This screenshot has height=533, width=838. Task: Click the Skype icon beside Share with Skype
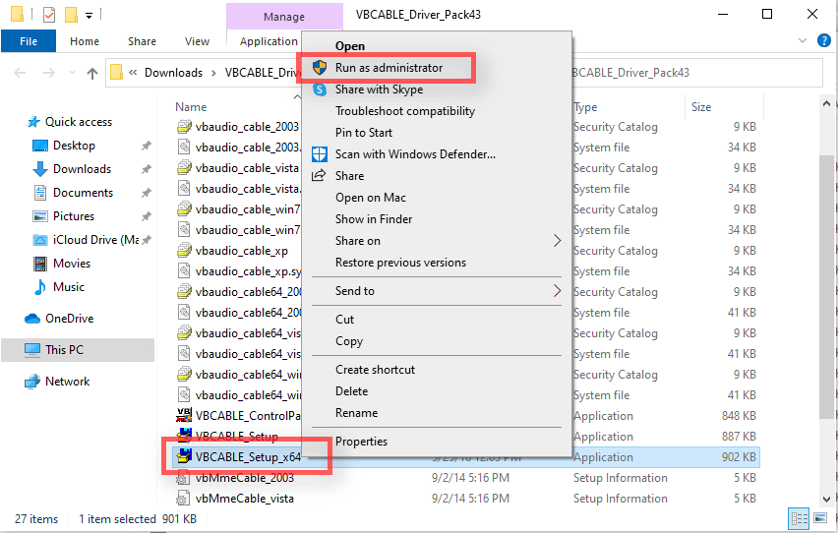320,89
